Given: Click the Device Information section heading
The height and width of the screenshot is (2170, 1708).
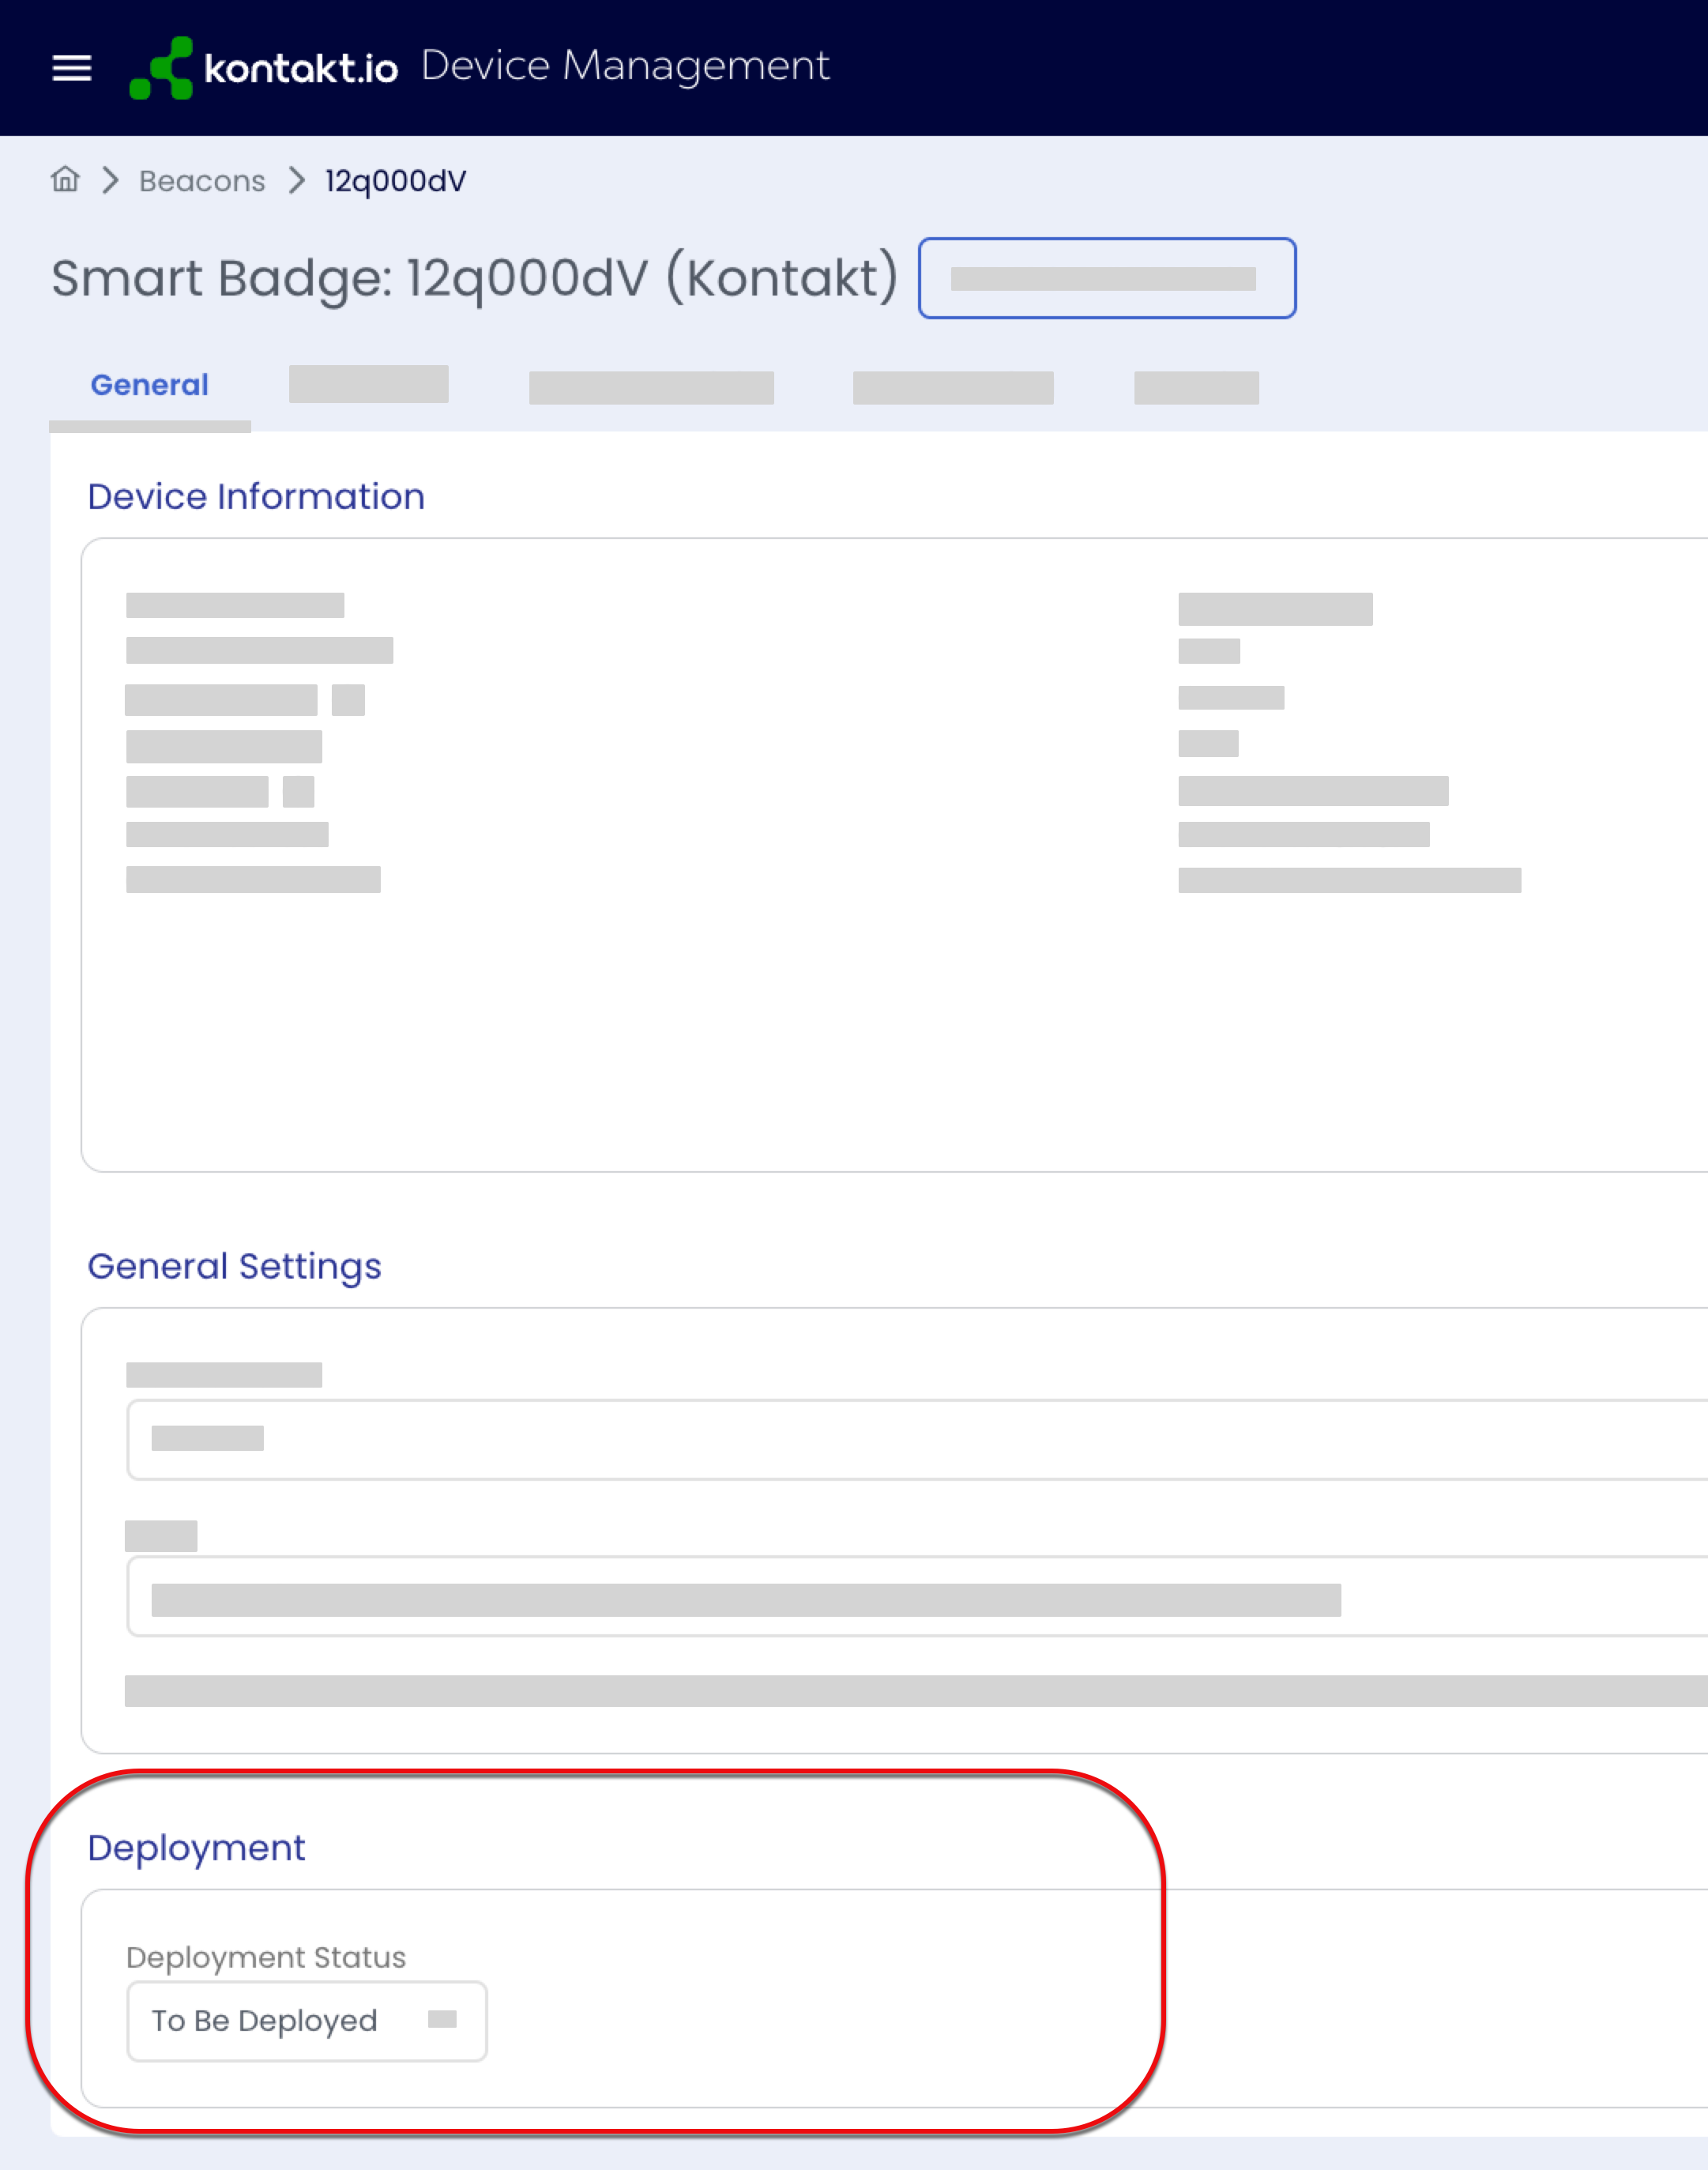Looking at the screenshot, I should [256, 497].
